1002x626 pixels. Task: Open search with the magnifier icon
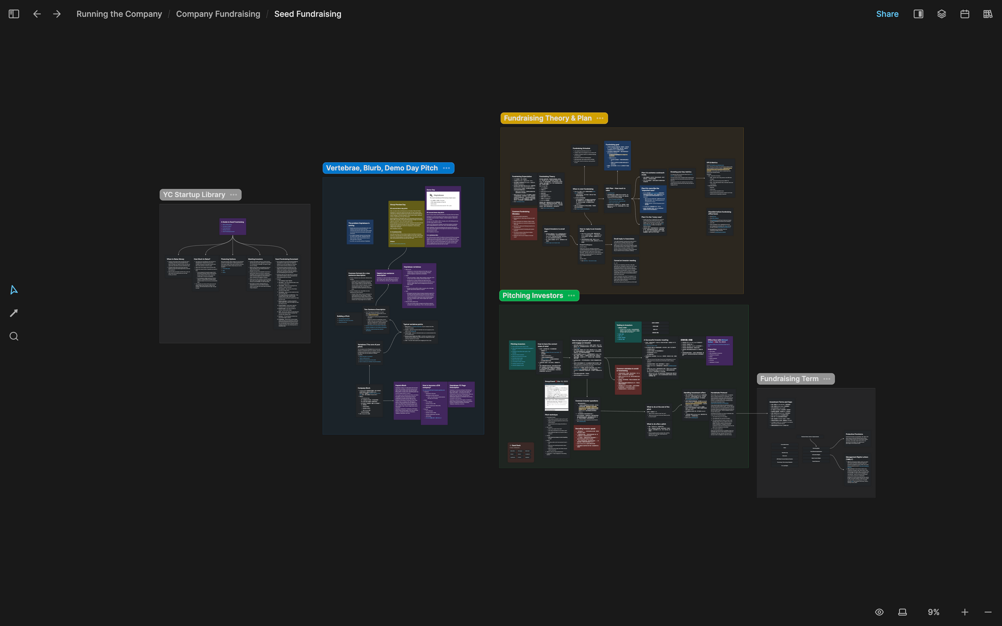tap(14, 337)
